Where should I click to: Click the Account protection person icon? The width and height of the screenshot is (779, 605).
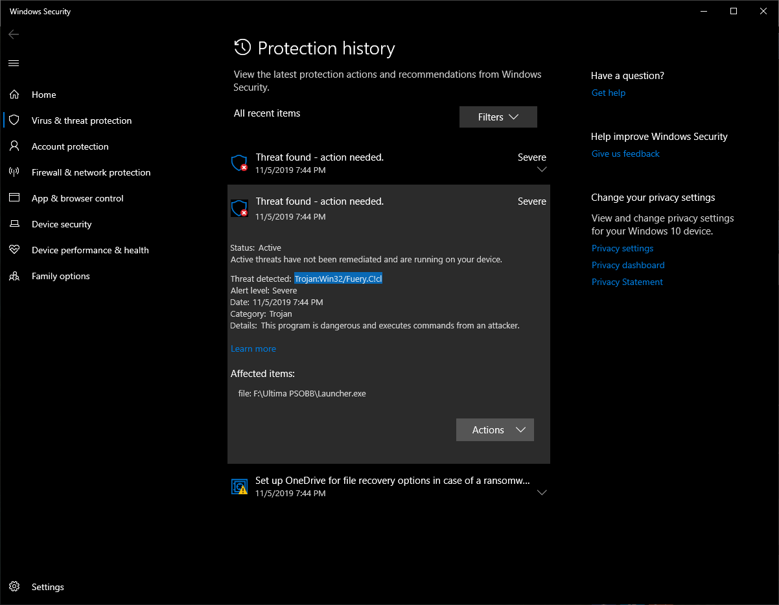coord(14,146)
